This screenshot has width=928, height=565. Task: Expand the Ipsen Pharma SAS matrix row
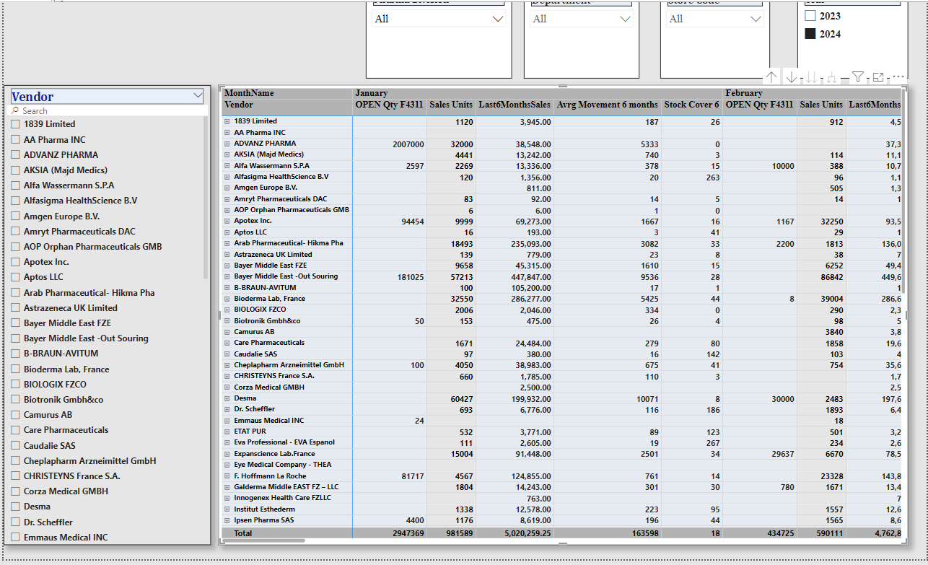pyautogui.click(x=227, y=520)
